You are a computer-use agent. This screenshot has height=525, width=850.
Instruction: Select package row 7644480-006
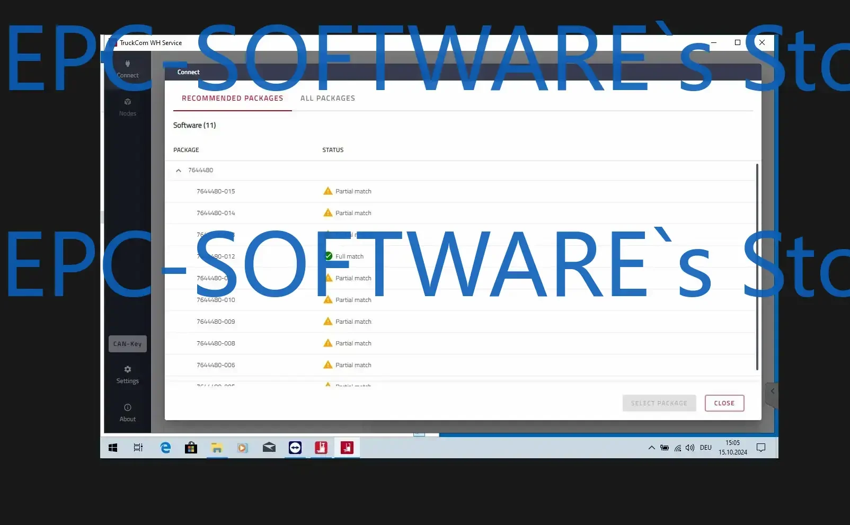[x=460, y=365]
